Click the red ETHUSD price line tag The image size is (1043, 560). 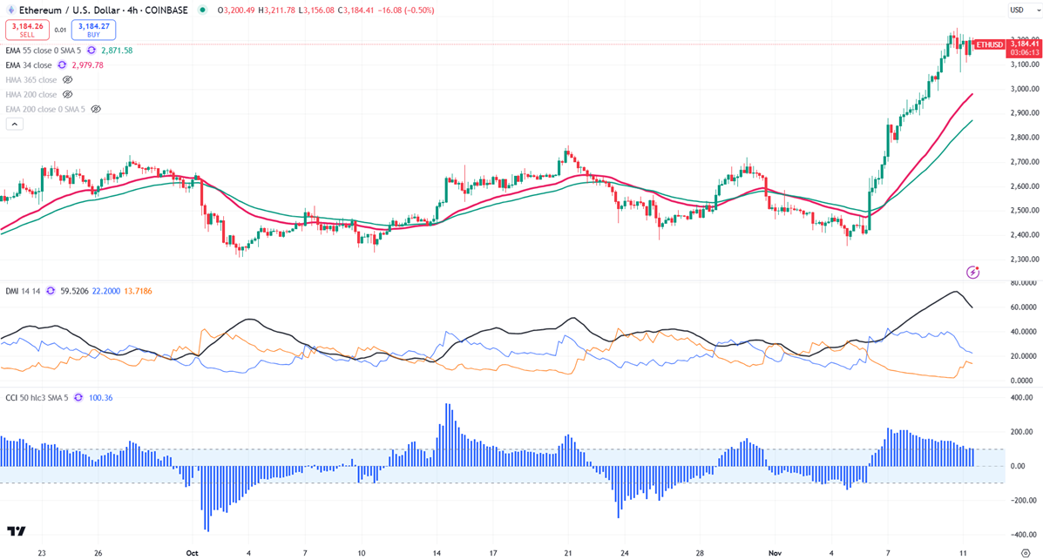pyautogui.click(x=990, y=44)
